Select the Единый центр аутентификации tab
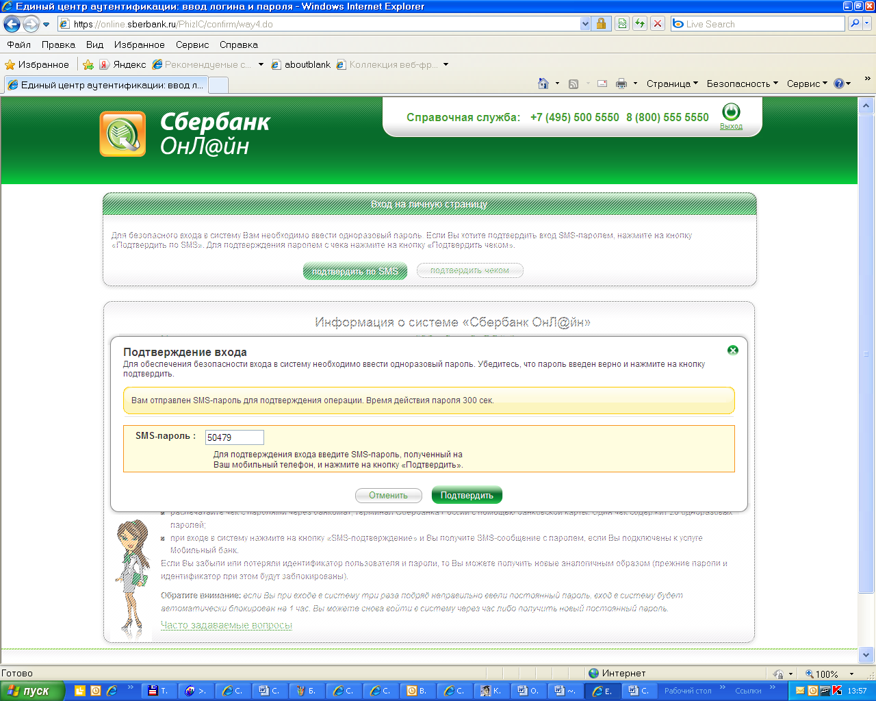The image size is (876, 701). (105, 85)
